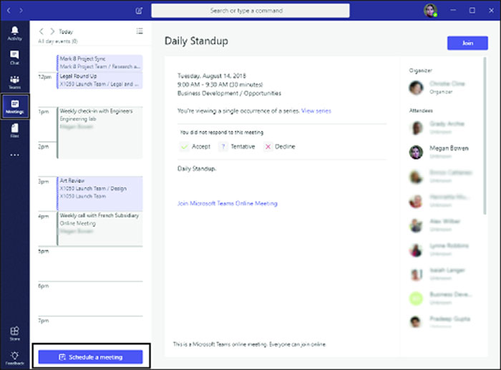Open the Art Review meeting
501x370 pixels.
tap(99, 193)
